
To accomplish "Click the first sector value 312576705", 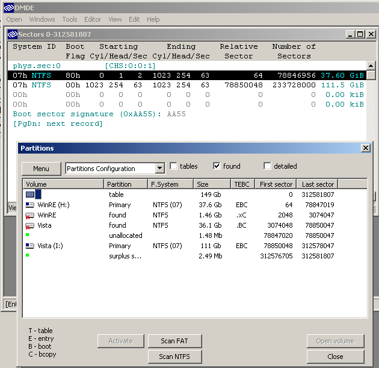I will click(x=276, y=256).
